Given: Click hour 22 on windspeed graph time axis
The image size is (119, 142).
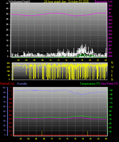Looking at the screenshot, I should (x=98, y=60).
